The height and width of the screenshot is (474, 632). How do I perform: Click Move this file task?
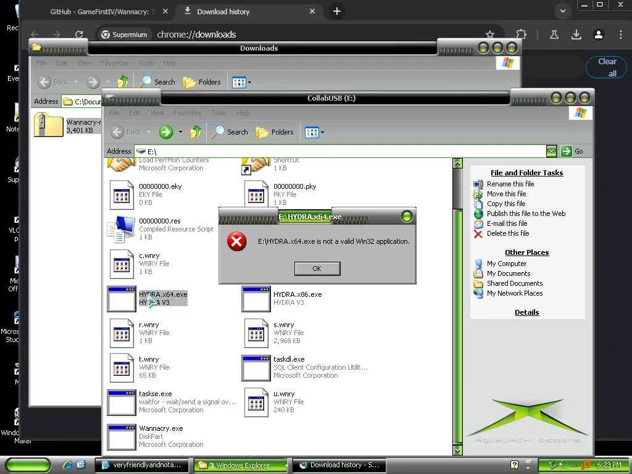point(506,194)
